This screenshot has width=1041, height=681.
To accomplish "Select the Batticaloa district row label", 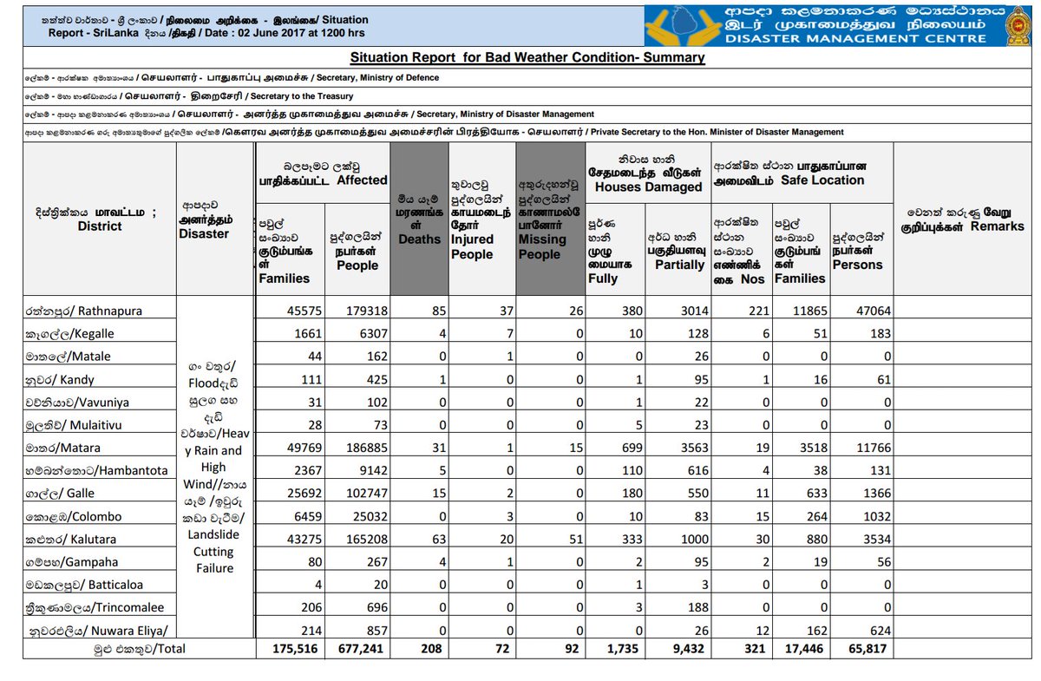I will tap(83, 585).
